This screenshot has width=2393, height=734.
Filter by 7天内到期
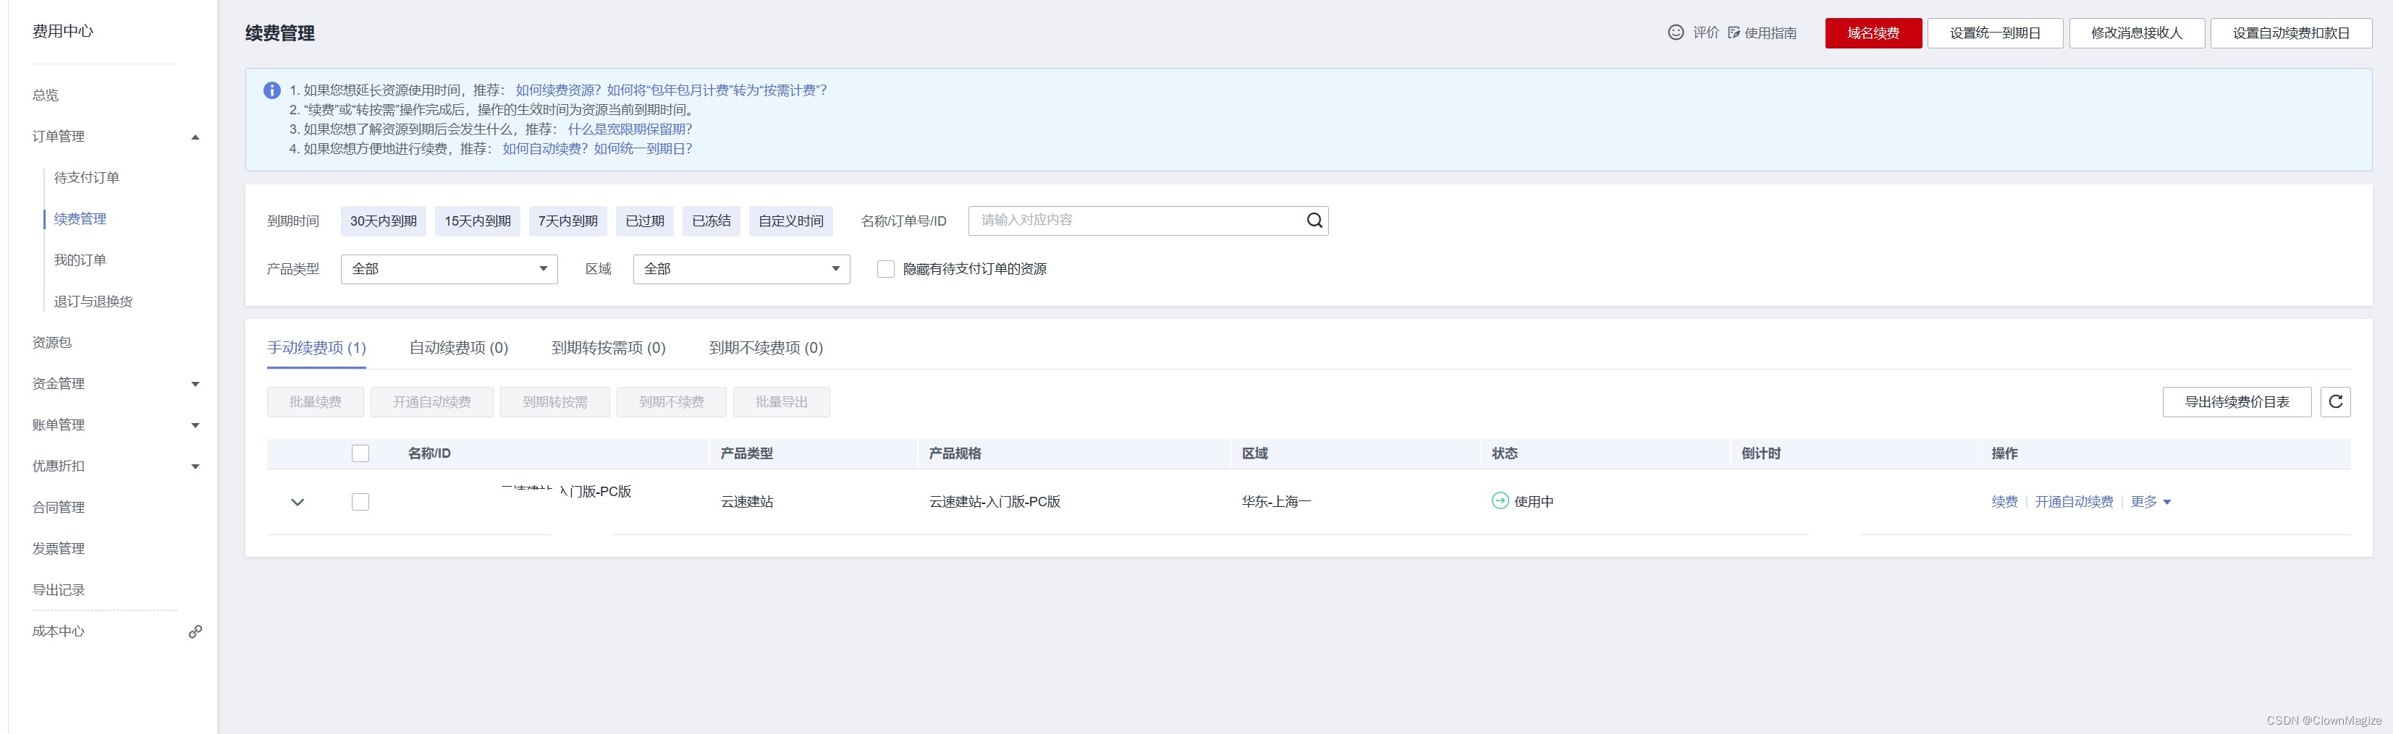coord(567,221)
